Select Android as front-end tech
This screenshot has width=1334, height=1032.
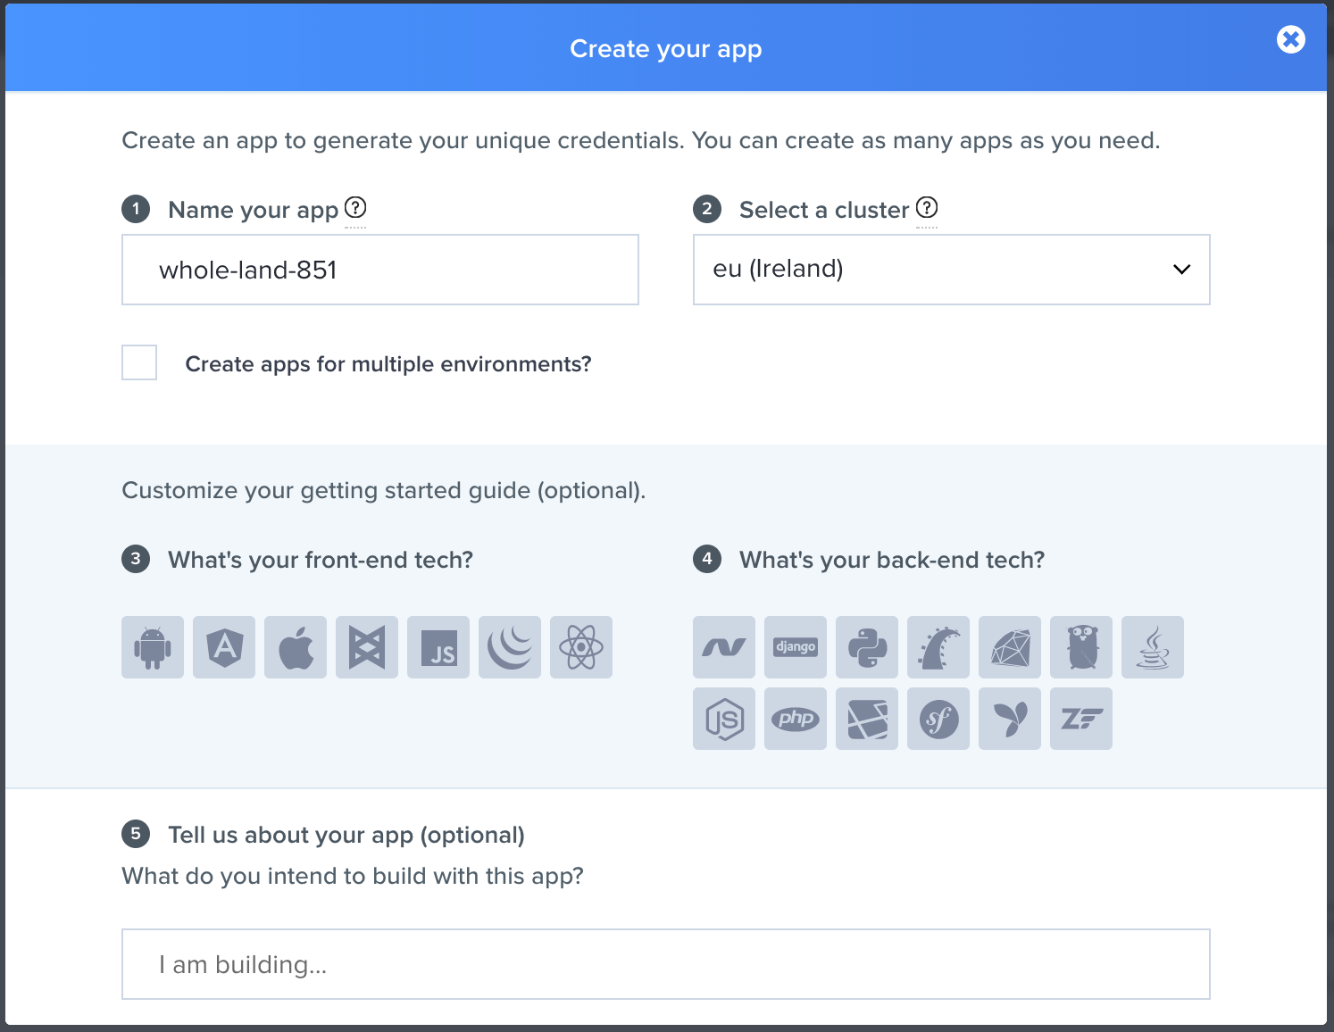pyautogui.click(x=153, y=647)
